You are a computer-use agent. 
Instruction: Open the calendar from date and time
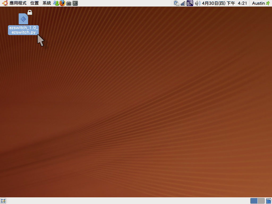tap(224, 3)
